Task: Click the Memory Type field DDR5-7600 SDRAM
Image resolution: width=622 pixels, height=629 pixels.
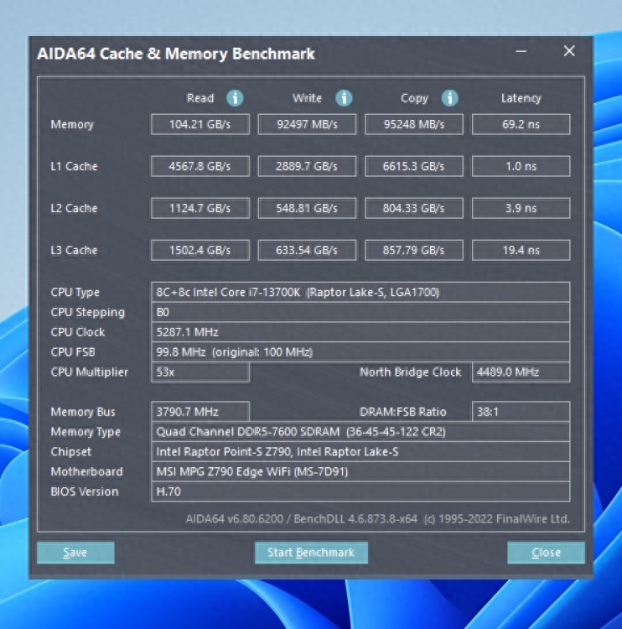Action: [360, 432]
